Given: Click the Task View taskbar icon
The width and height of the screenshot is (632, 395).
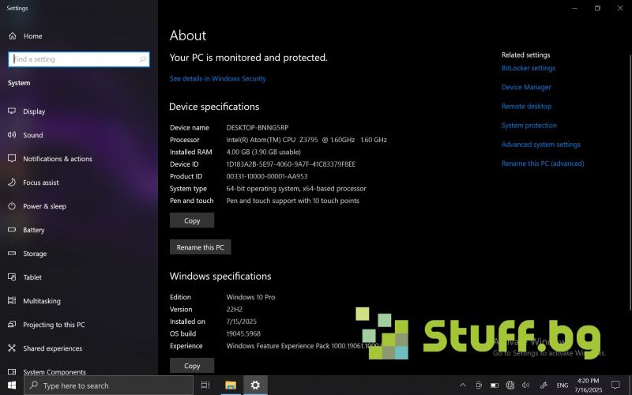Looking at the screenshot, I should click(205, 386).
